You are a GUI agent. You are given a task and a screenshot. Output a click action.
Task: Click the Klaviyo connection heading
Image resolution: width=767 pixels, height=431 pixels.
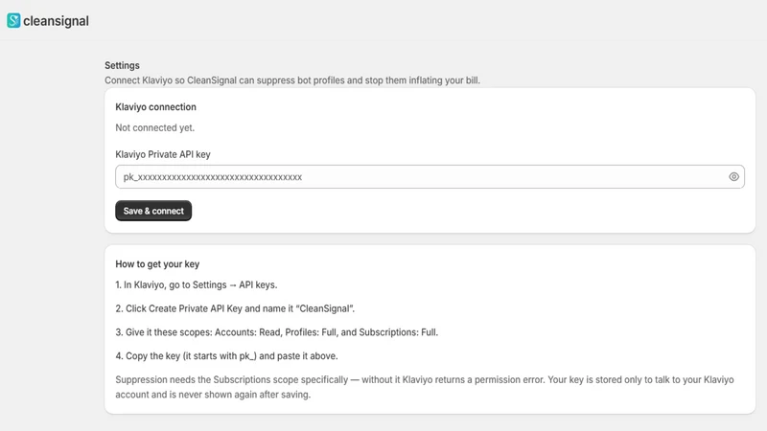[x=155, y=107]
